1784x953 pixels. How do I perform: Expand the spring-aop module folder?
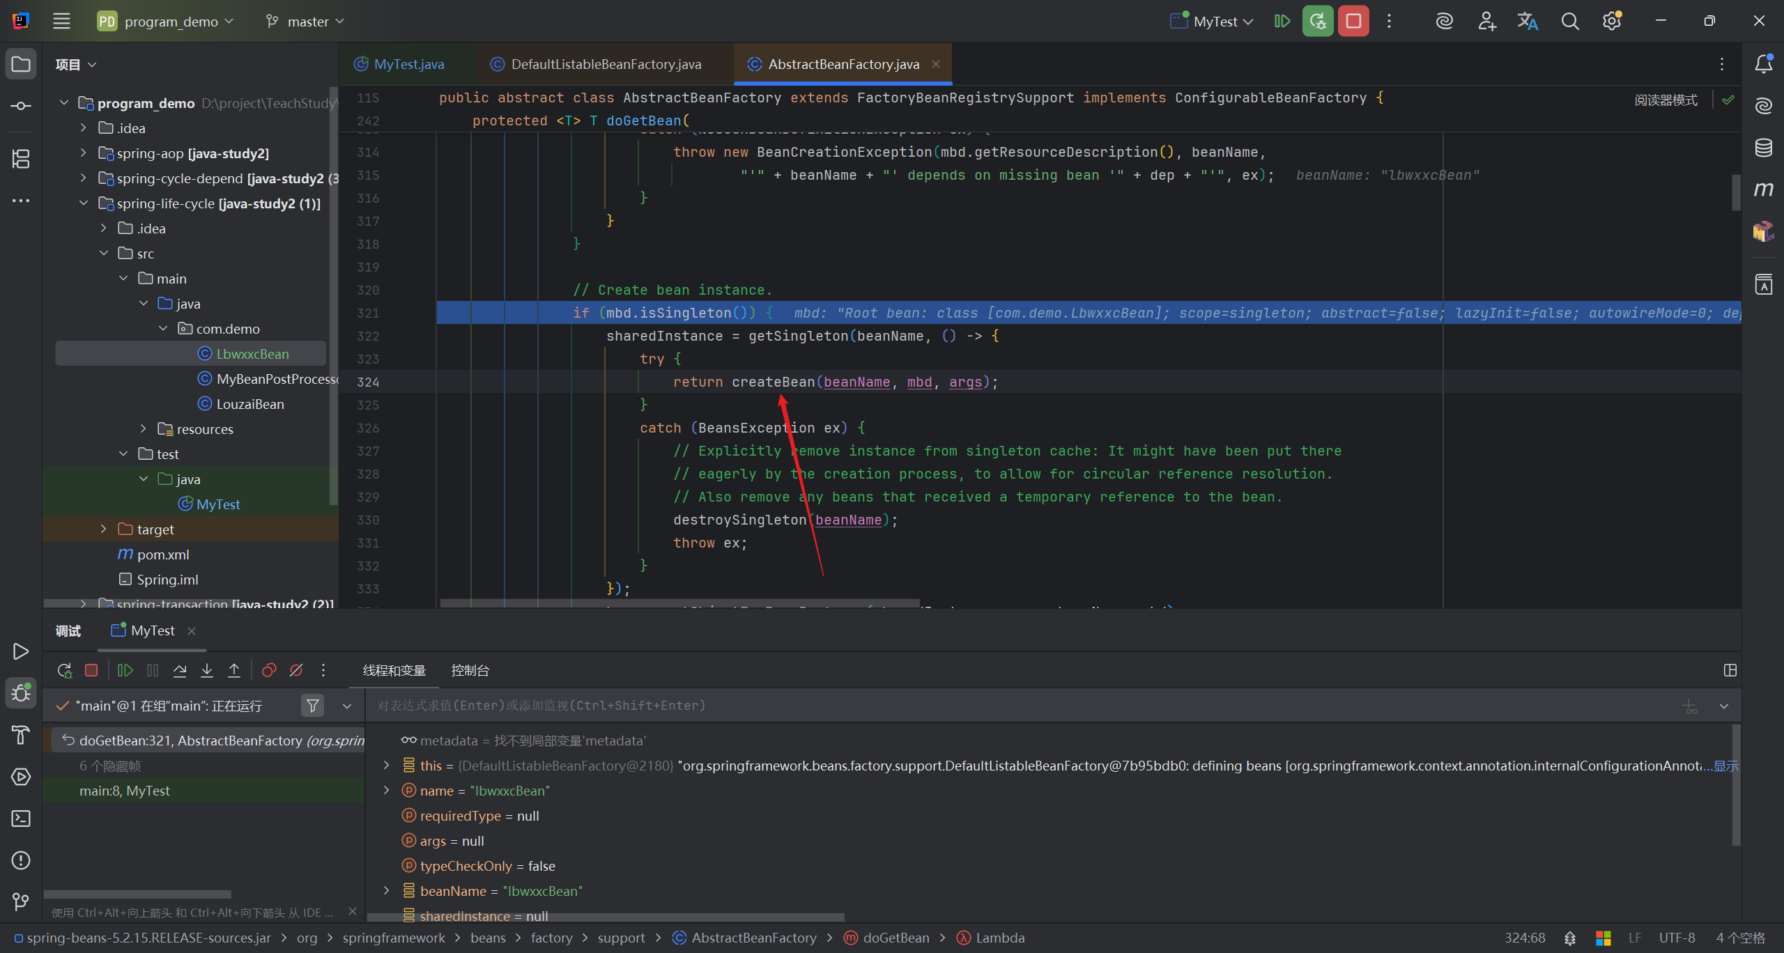[x=84, y=153]
